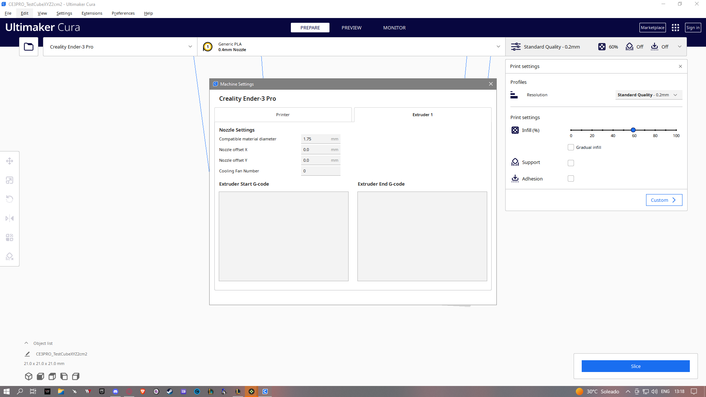Image resolution: width=706 pixels, height=397 pixels.
Task: Collapse the Object list
Action: click(x=26, y=343)
